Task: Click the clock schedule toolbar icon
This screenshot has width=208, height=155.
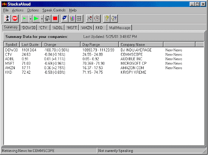Action: pos(97,19)
